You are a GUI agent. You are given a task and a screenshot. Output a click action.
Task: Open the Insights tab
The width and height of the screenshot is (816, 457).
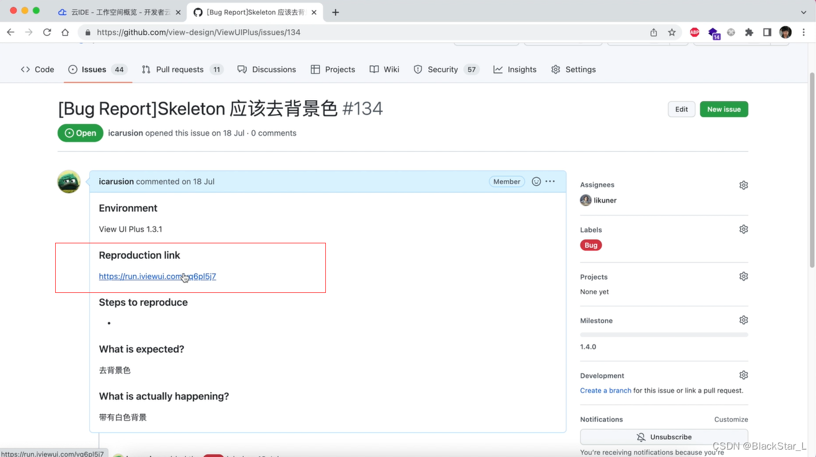[515, 69]
